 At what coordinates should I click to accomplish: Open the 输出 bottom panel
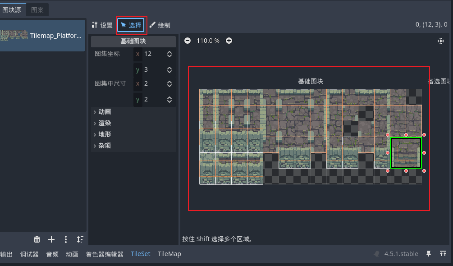click(x=6, y=254)
